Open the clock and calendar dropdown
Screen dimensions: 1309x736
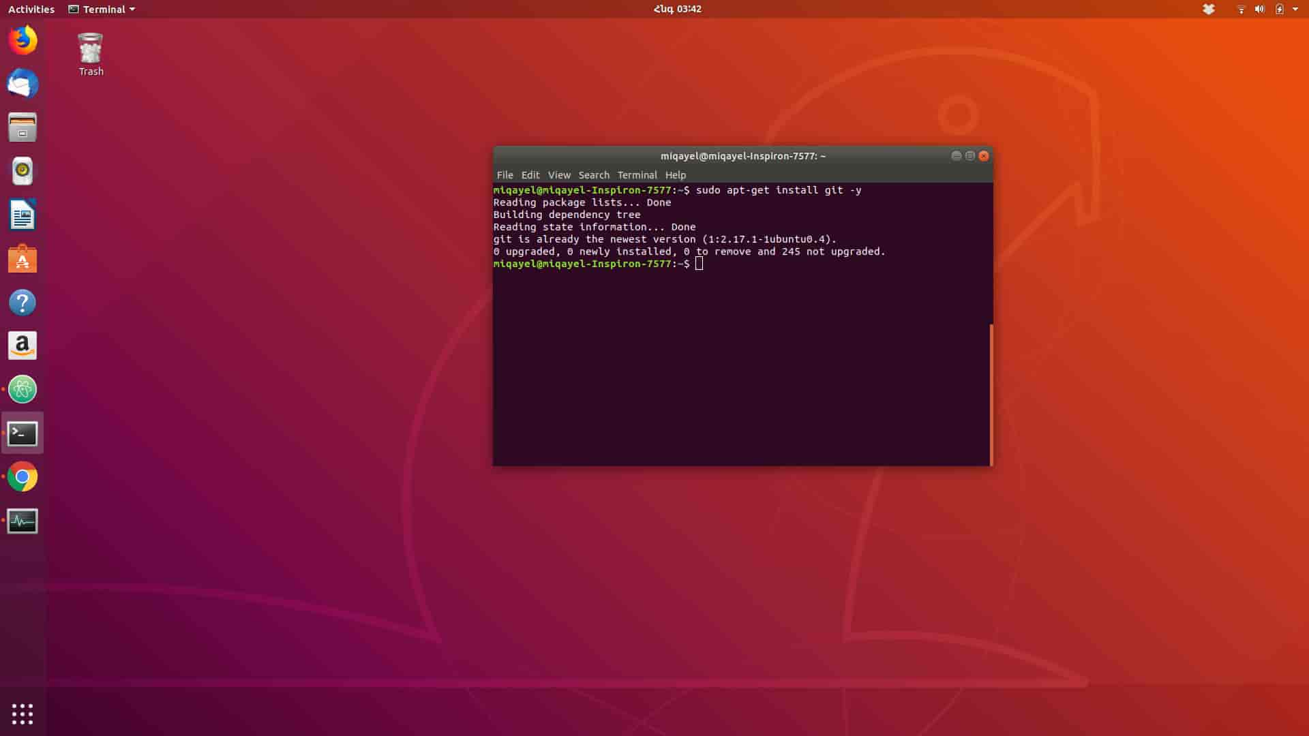click(x=677, y=10)
